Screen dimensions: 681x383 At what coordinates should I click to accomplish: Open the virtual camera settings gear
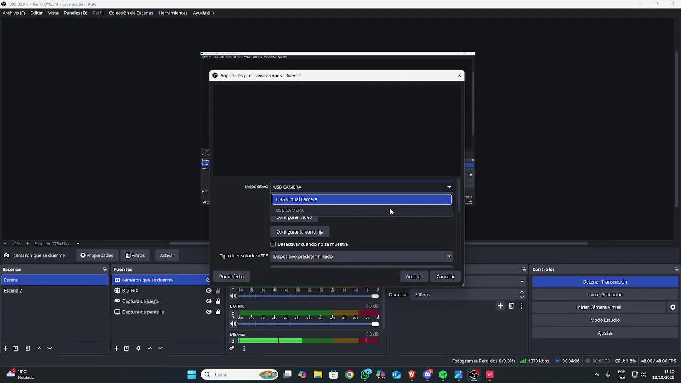pos(672,307)
